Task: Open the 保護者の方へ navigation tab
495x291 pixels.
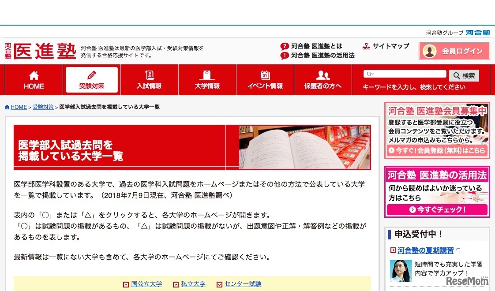Action: point(323,80)
